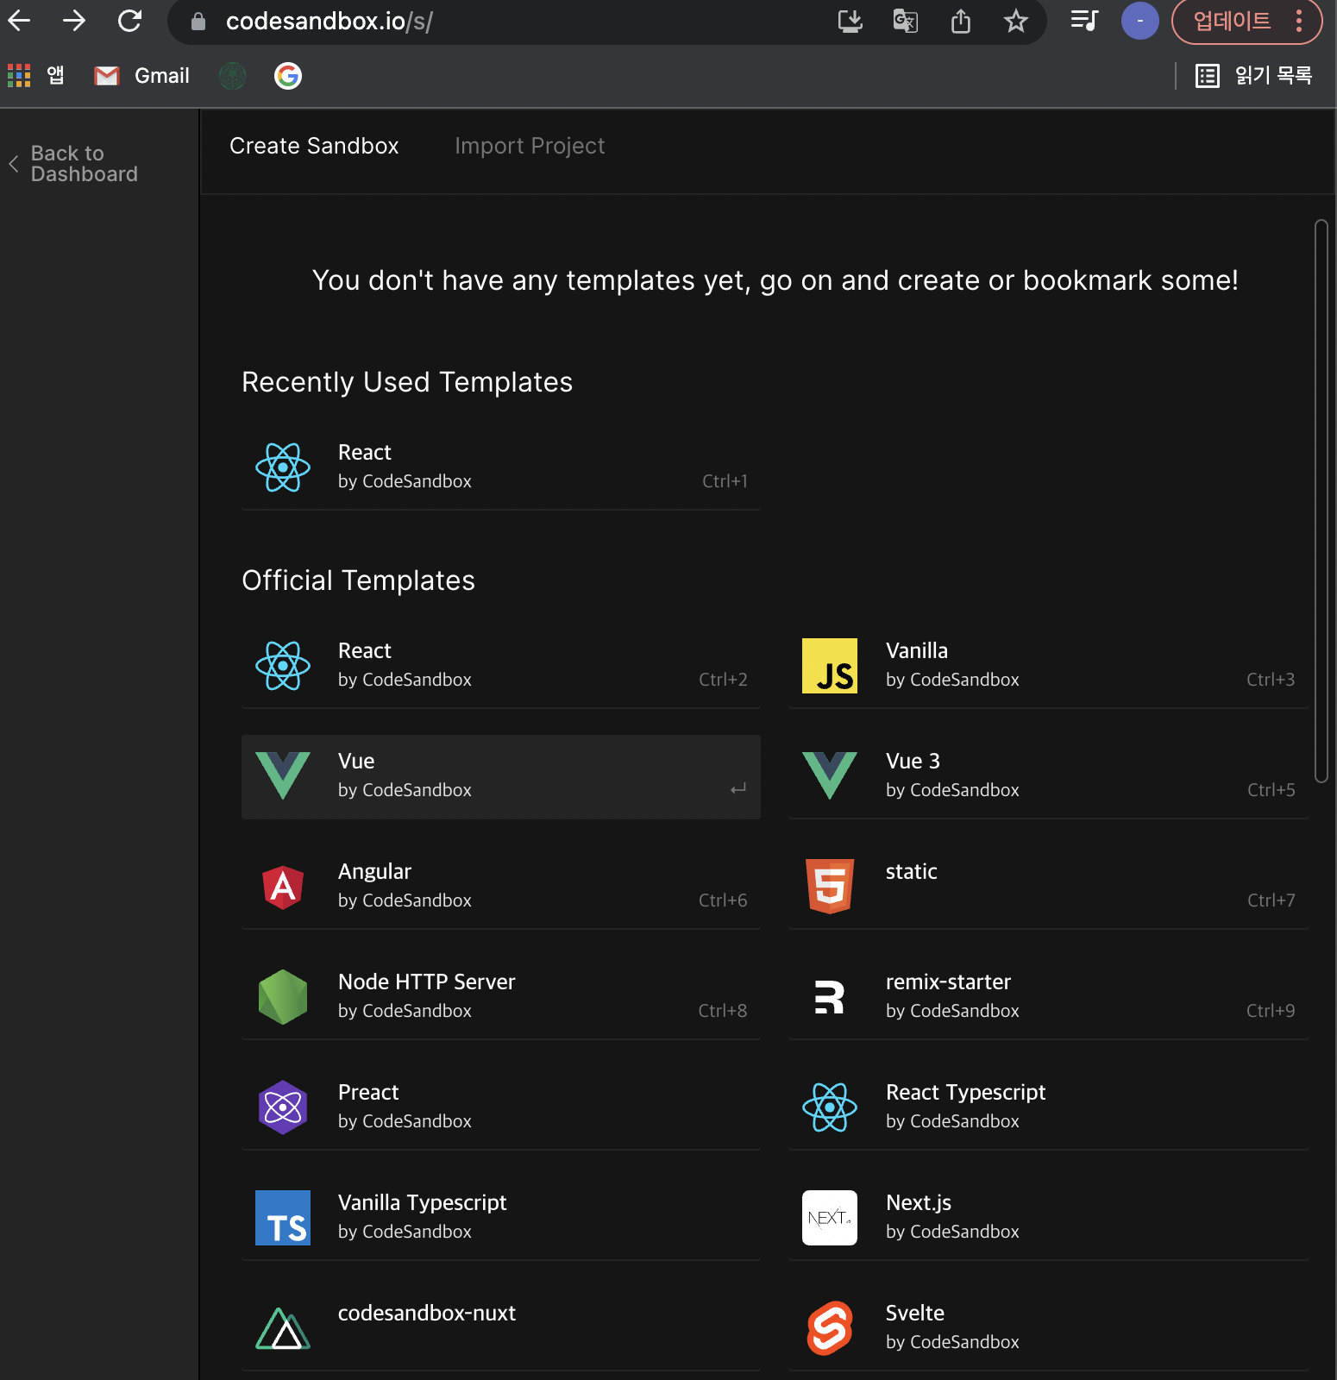The image size is (1337, 1380).
Task: Click the Vanilla JS template icon
Action: [830, 666]
